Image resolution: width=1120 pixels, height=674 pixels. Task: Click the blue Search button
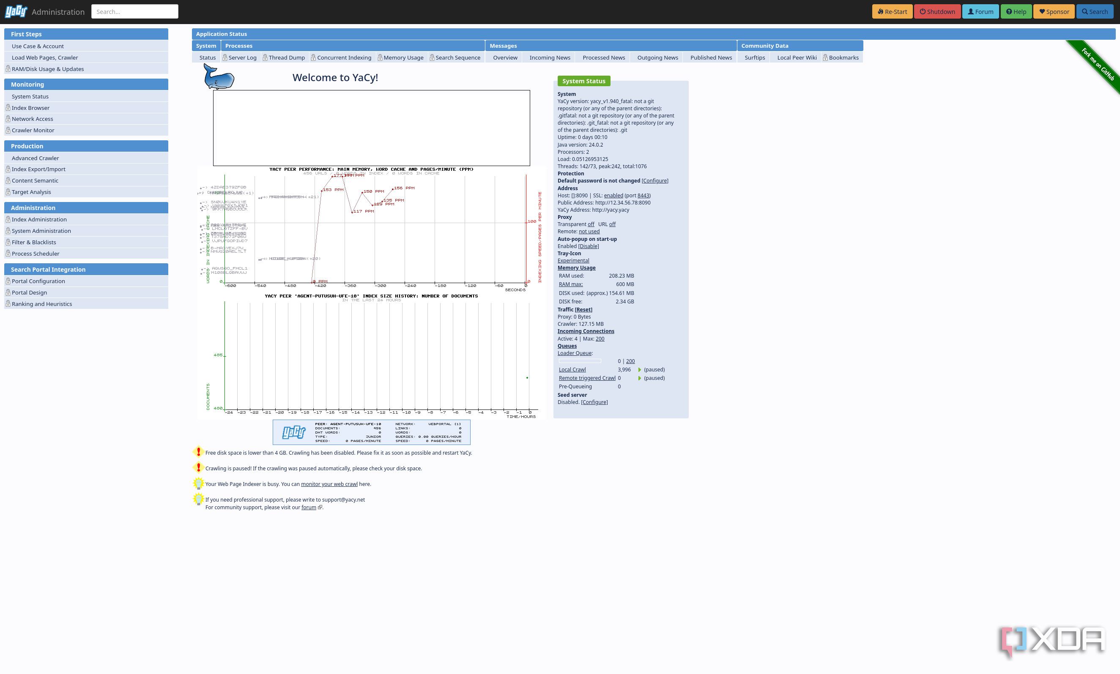click(x=1095, y=12)
